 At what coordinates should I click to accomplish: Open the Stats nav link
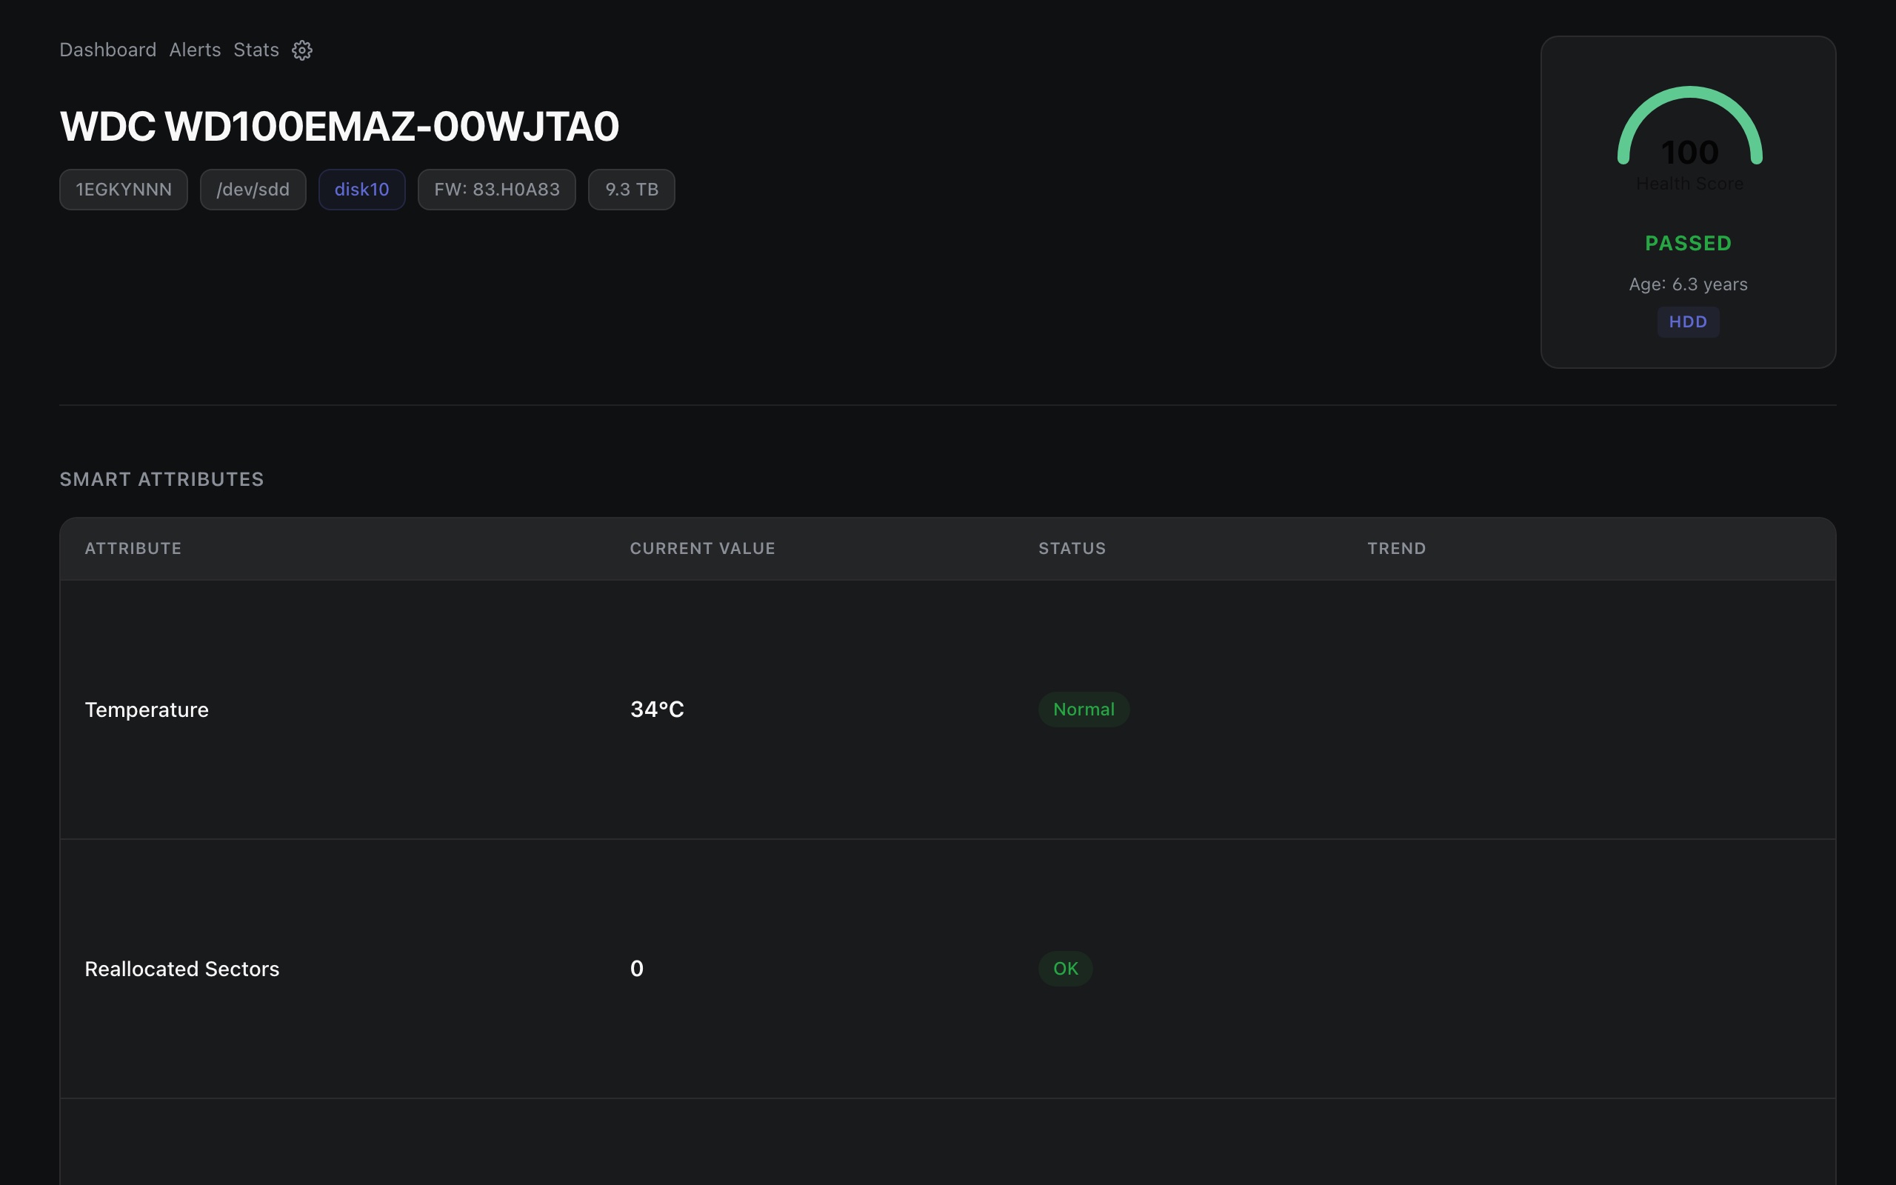coord(256,50)
